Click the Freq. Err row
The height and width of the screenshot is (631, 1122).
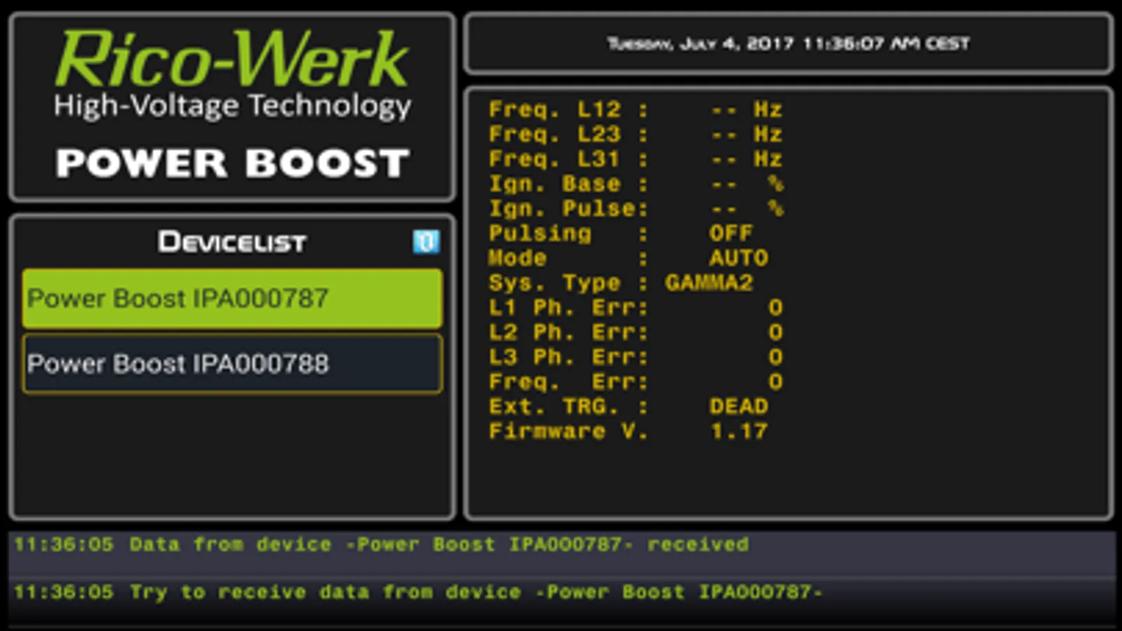tap(635, 382)
